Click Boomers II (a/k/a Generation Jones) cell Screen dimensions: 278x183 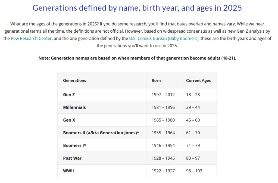101,133
